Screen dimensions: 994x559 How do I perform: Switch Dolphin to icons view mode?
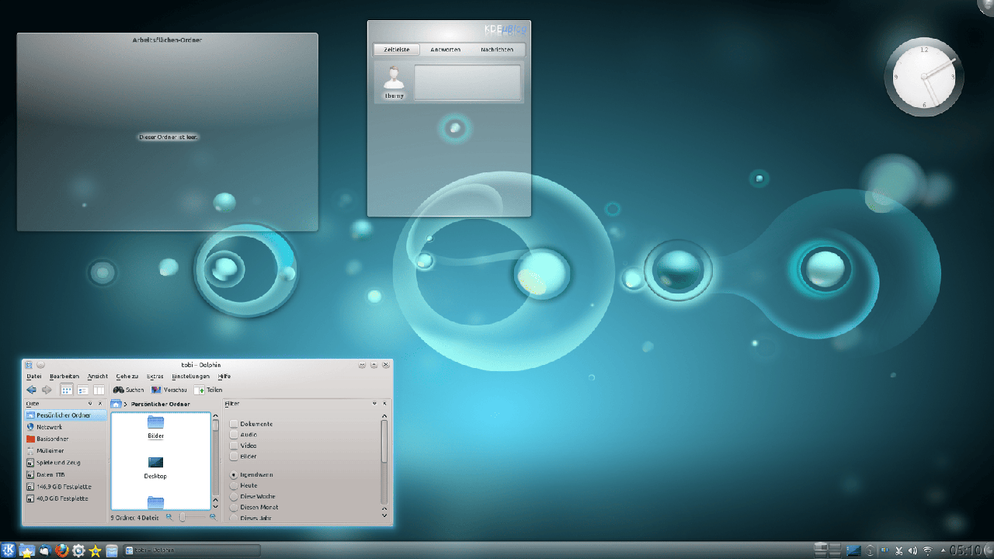tap(67, 390)
